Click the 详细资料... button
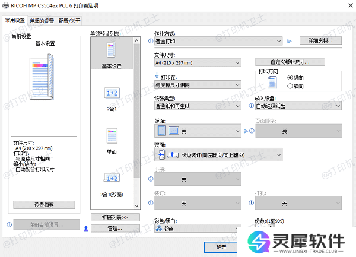The image size is (356, 257). [320, 40]
